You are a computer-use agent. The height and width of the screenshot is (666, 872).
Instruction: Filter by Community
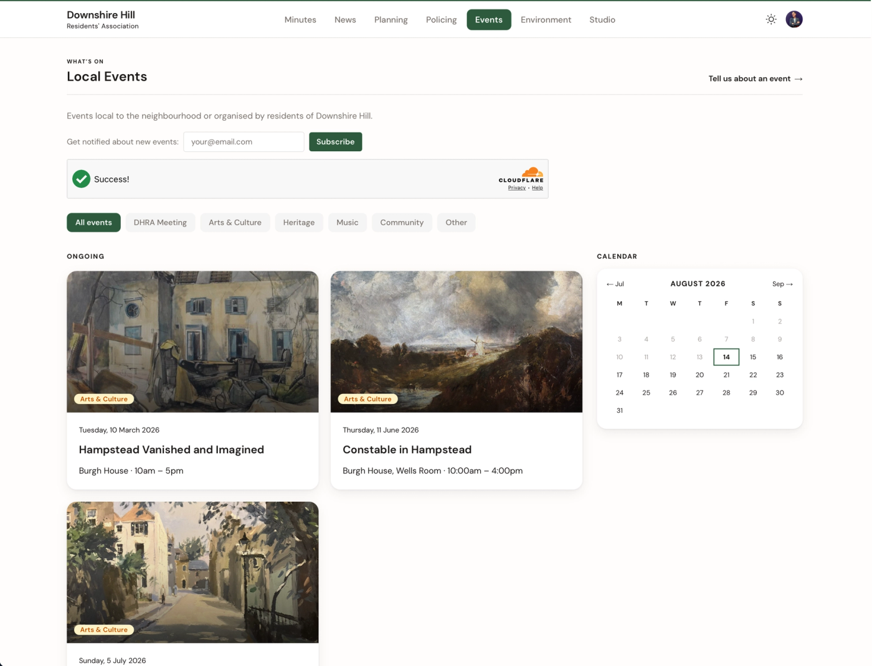[x=402, y=222]
